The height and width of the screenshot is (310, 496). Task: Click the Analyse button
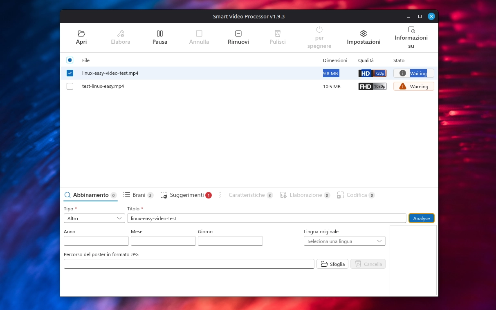[x=422, y=218]
